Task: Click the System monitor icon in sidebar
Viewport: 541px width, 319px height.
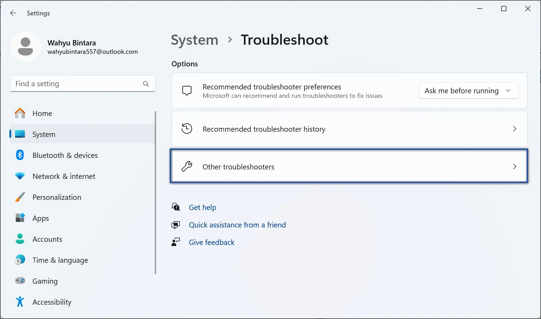Action: pyautogui.click(x=20, y=134)
